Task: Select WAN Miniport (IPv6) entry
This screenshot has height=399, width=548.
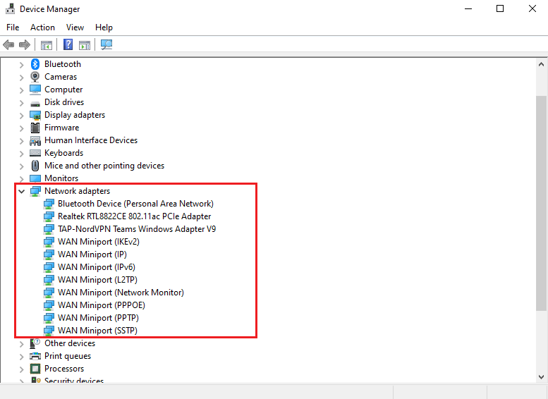Action: [x=97, y=267]
